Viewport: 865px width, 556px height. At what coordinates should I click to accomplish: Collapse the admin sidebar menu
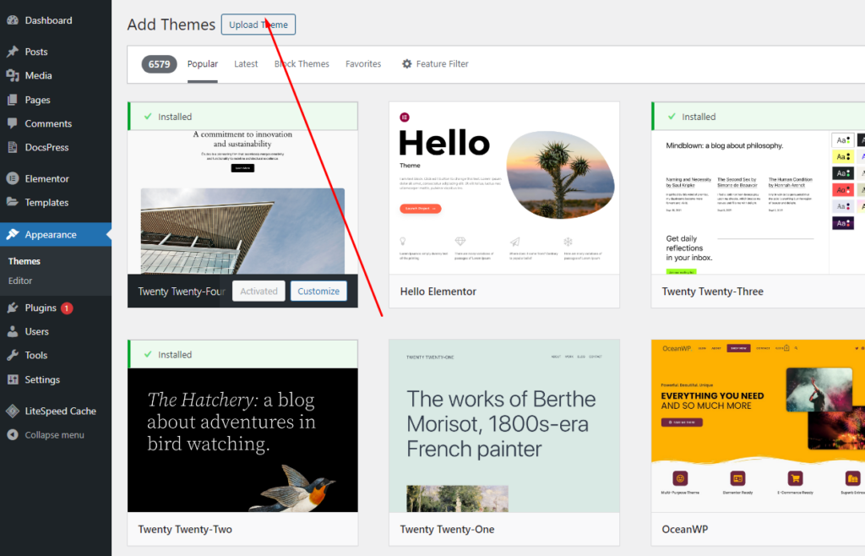click(54, 435)
